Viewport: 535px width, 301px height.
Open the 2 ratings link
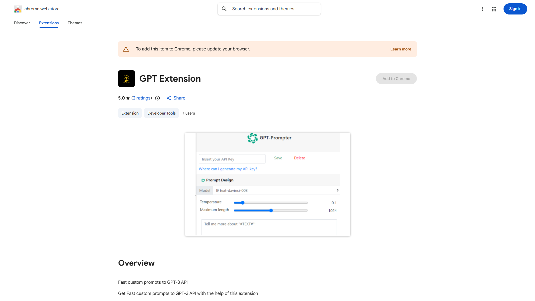pyautogui.click(x=142, y=98)
